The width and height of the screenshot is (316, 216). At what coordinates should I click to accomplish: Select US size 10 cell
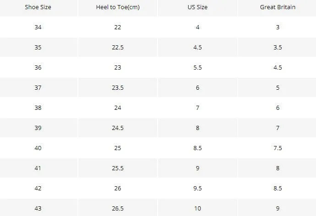click(197, 208)
